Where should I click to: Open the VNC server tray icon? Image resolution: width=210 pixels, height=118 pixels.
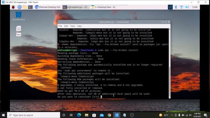[170, 7]
